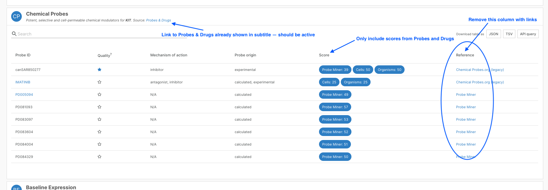The height and width of the screenshot is (190, 548).
Task: Select the PD081093 probe ID text
Action: 24,107
